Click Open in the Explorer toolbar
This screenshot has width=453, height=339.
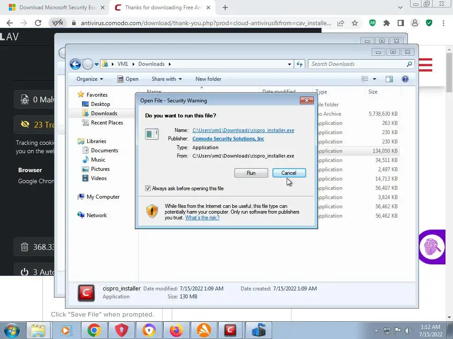click(x=128, y=79)
